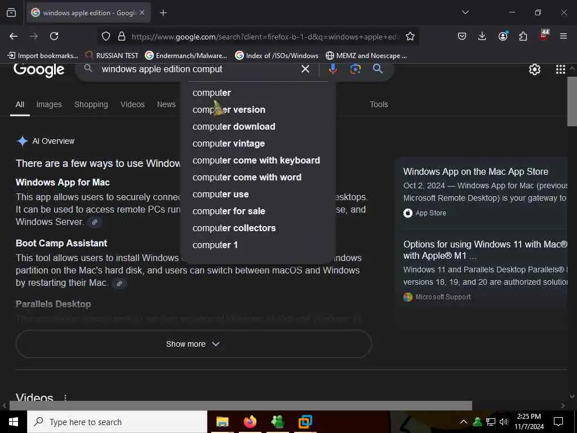This screenshot has height=433, width=577.
Task: Open a new tab with the plus button
Action: click(163, 13)
